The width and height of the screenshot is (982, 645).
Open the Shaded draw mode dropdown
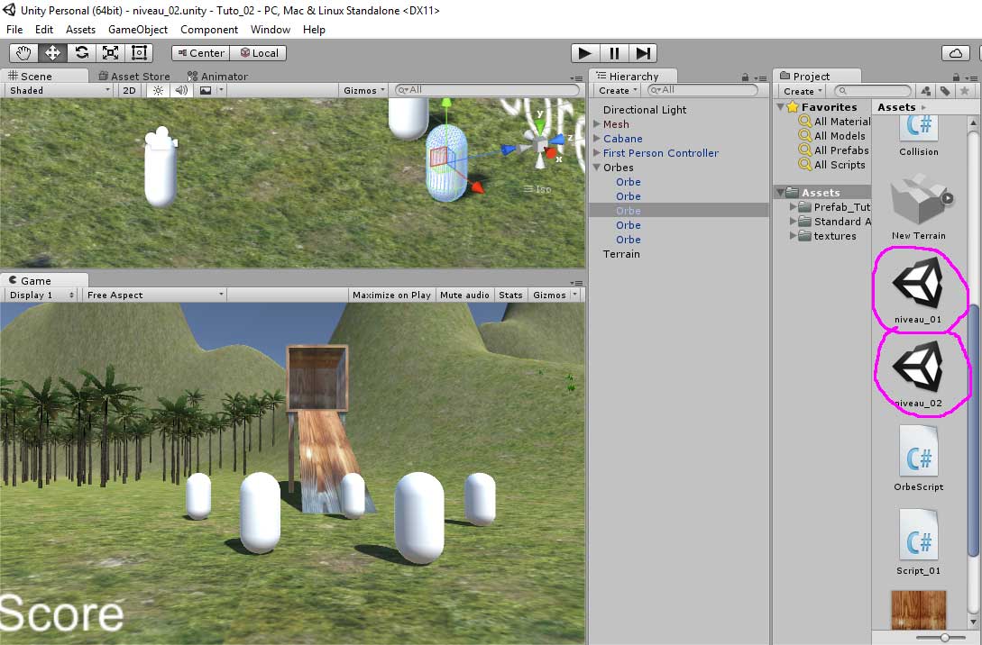point(60,90)
